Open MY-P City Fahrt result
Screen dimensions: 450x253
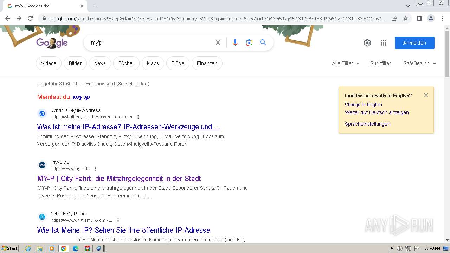[x=119, y=179]
